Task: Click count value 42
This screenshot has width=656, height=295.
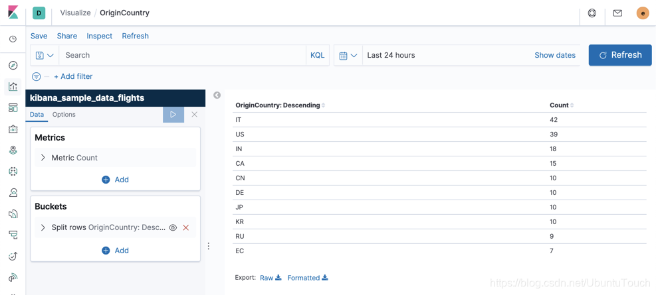Action: pos(554,120)
